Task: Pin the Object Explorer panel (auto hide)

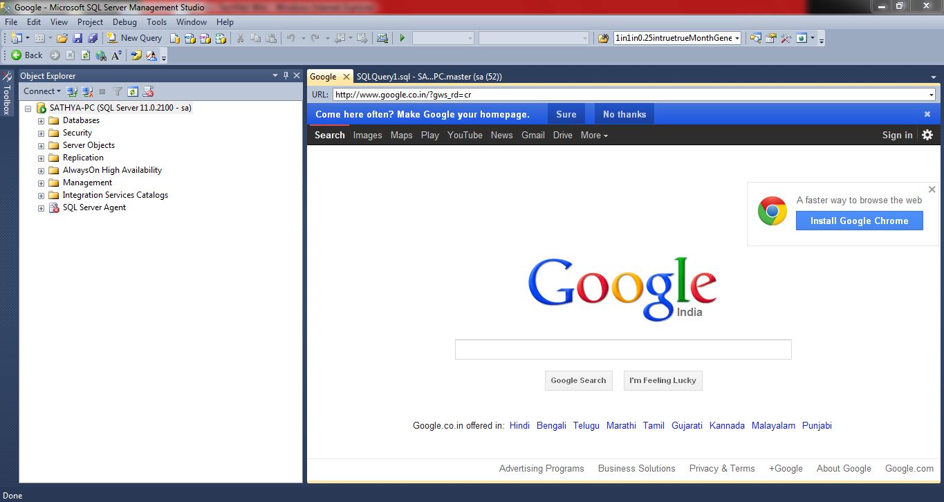Action: 286,75
